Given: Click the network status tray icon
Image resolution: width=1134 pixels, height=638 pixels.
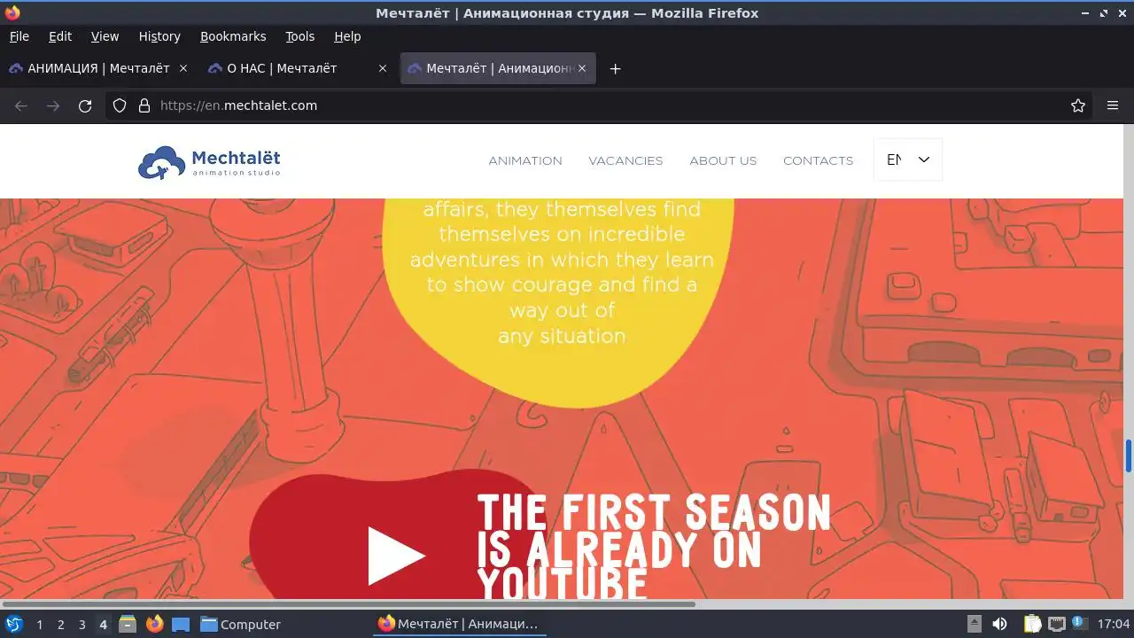Looking at the screenshot, I should tap(1056, 624).
